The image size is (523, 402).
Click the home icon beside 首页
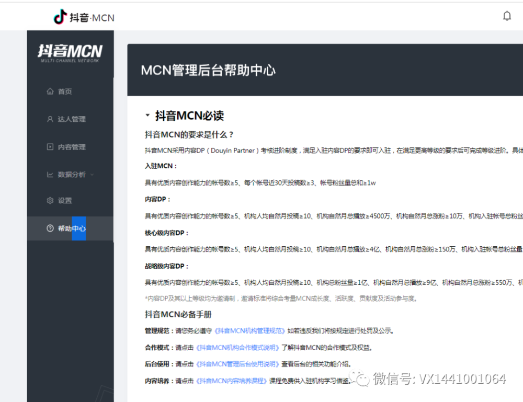(x=50, y=91)
